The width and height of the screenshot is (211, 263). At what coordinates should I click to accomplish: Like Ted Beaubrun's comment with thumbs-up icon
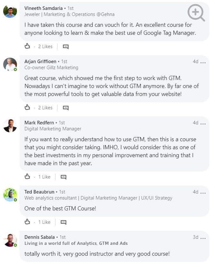click(x=27, y=222)
